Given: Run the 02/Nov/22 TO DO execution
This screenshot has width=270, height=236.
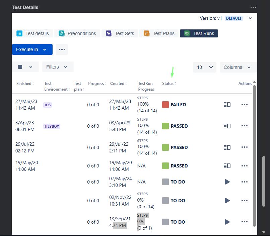Looking at the screenshot, I should click(x=227, y=201).
